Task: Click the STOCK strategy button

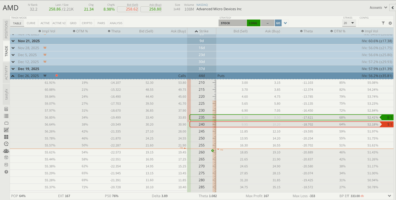Action: pyautogui.click(x=232, y=23)
